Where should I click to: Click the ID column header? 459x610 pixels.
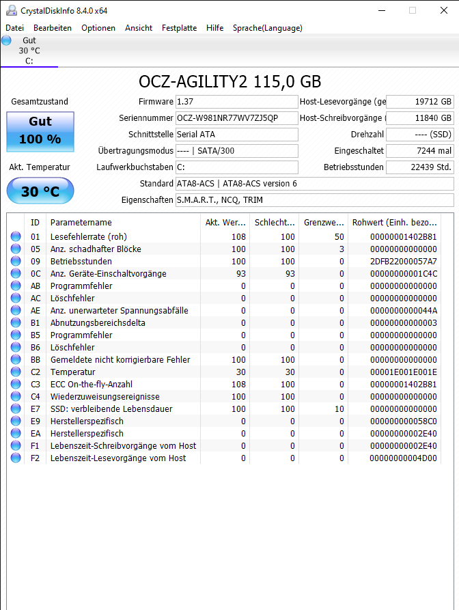35,223
